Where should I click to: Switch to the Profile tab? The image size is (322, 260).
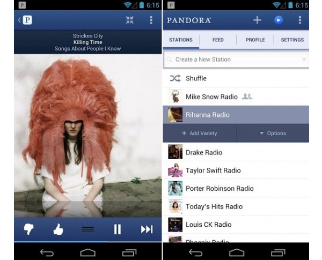point(255,40)
